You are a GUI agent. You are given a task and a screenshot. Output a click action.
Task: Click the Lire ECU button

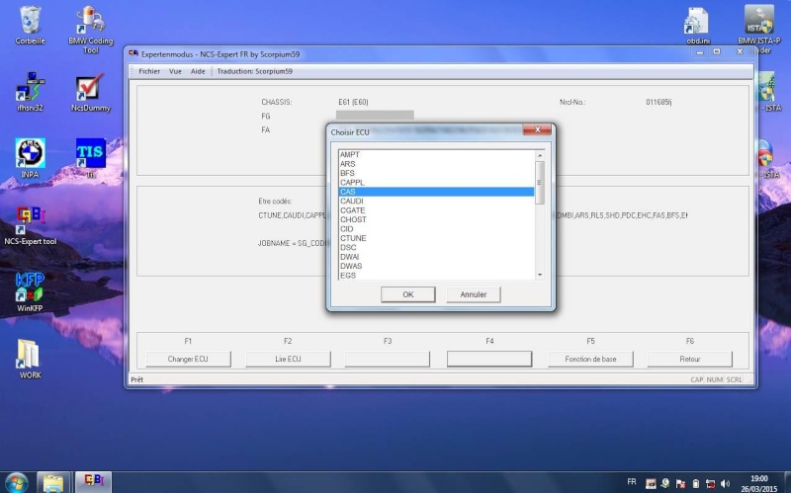tap(288, 359)
